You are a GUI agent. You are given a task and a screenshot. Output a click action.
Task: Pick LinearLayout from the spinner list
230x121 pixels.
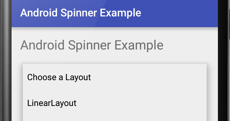114,103
